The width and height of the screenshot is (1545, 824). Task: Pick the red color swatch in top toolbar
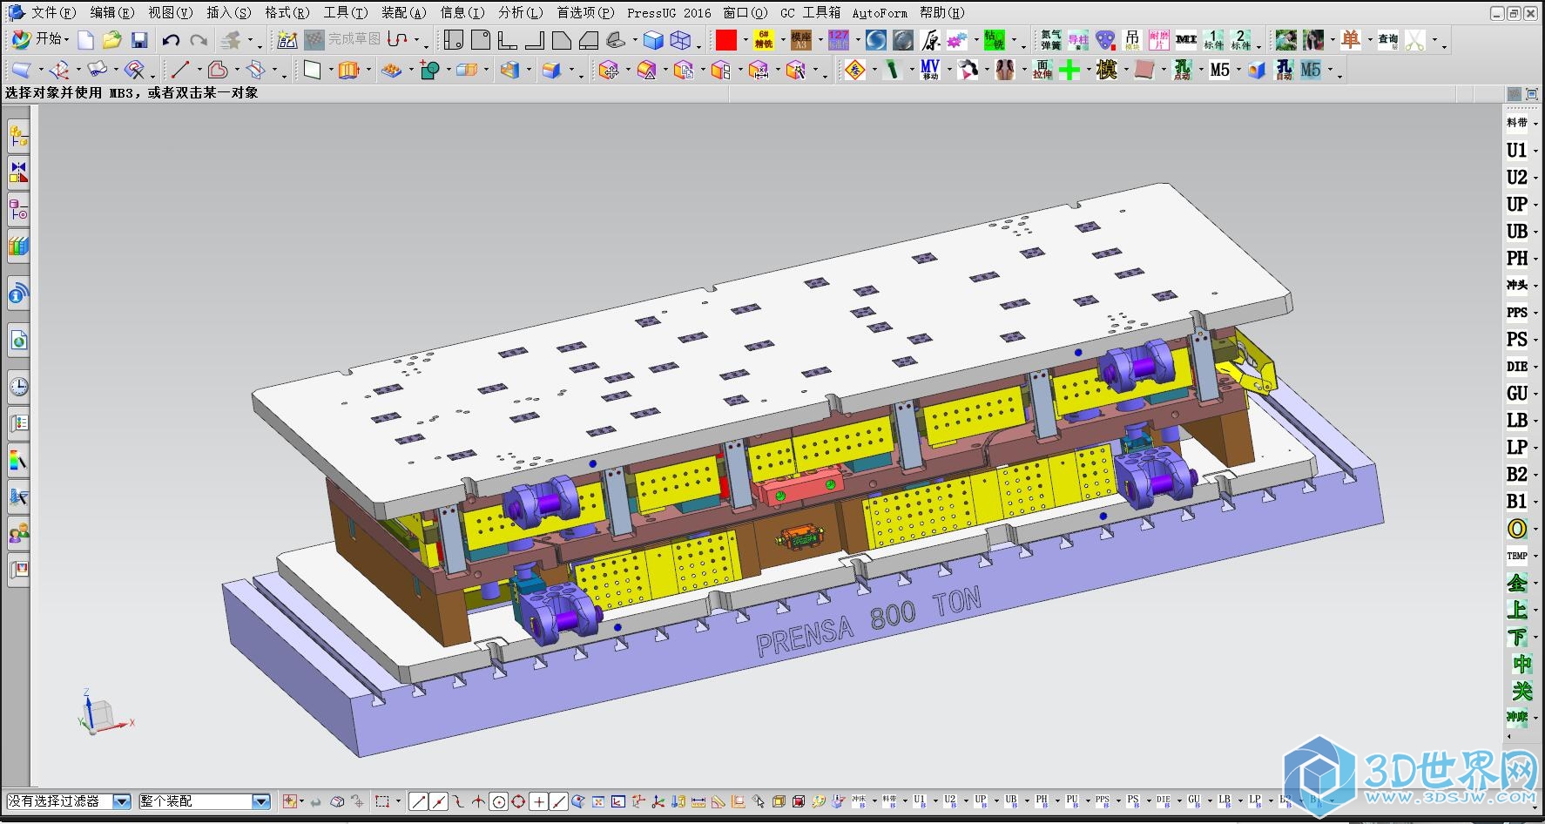pos(726,40)
